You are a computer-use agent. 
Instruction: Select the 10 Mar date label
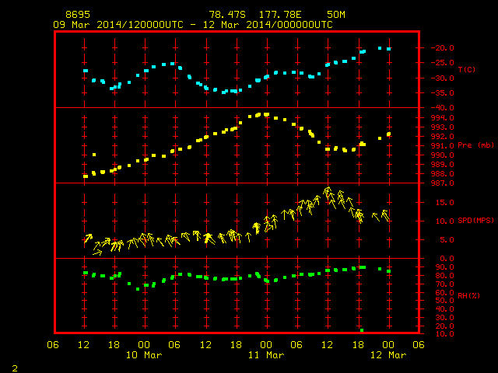[144, 355]
